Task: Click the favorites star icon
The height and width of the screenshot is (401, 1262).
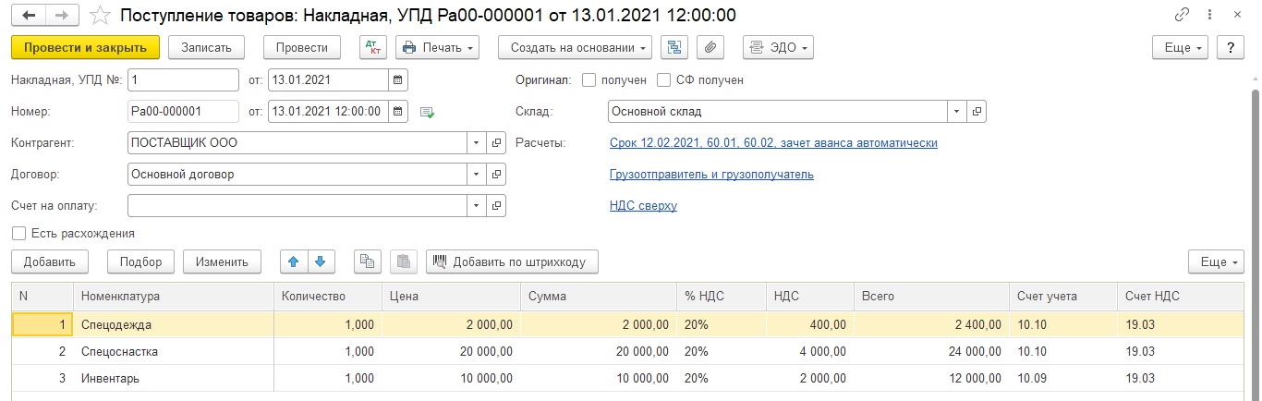Action: (x=103, y=16)
